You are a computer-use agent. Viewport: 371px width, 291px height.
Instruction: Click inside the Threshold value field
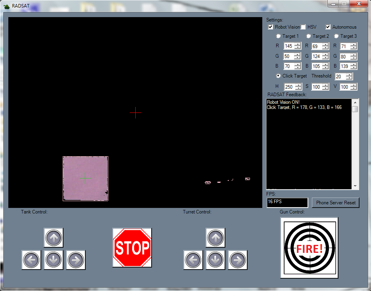pos(340,77)
